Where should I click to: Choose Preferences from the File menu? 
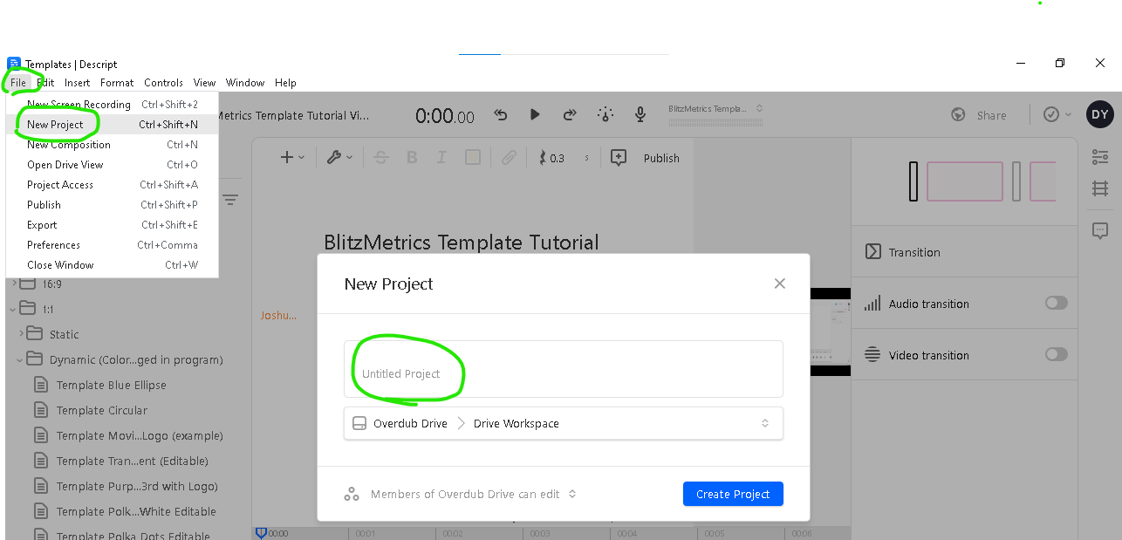[x=112, y=245]
